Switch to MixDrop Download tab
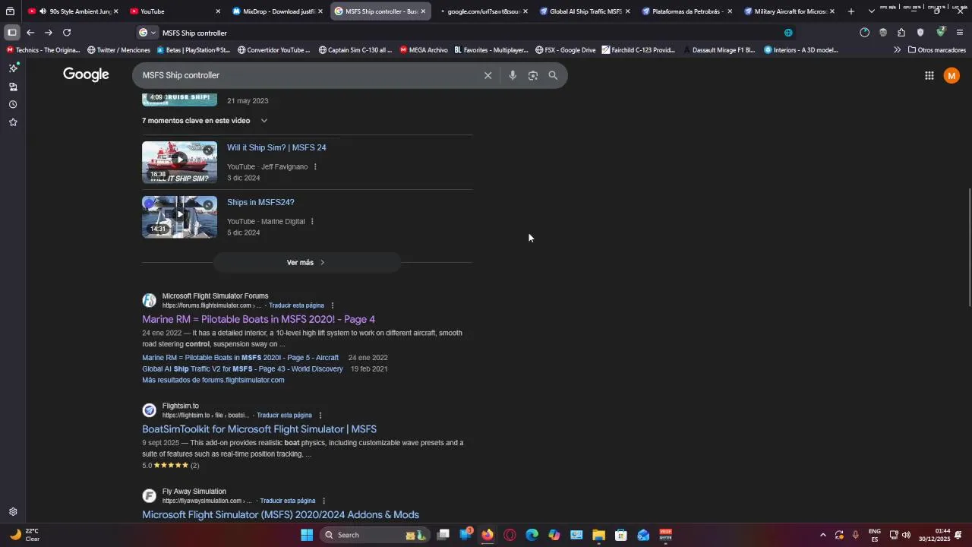Image resolution: width=972 pixels, height=547 pixels. (277, 11)
